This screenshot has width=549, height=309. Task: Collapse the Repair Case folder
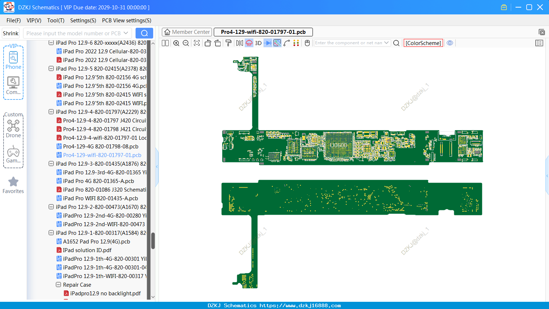tap(58, 285)
